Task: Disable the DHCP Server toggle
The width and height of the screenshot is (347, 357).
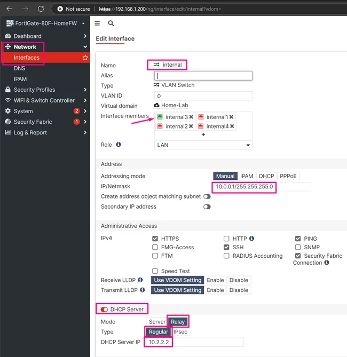Action: pos(104,310)
